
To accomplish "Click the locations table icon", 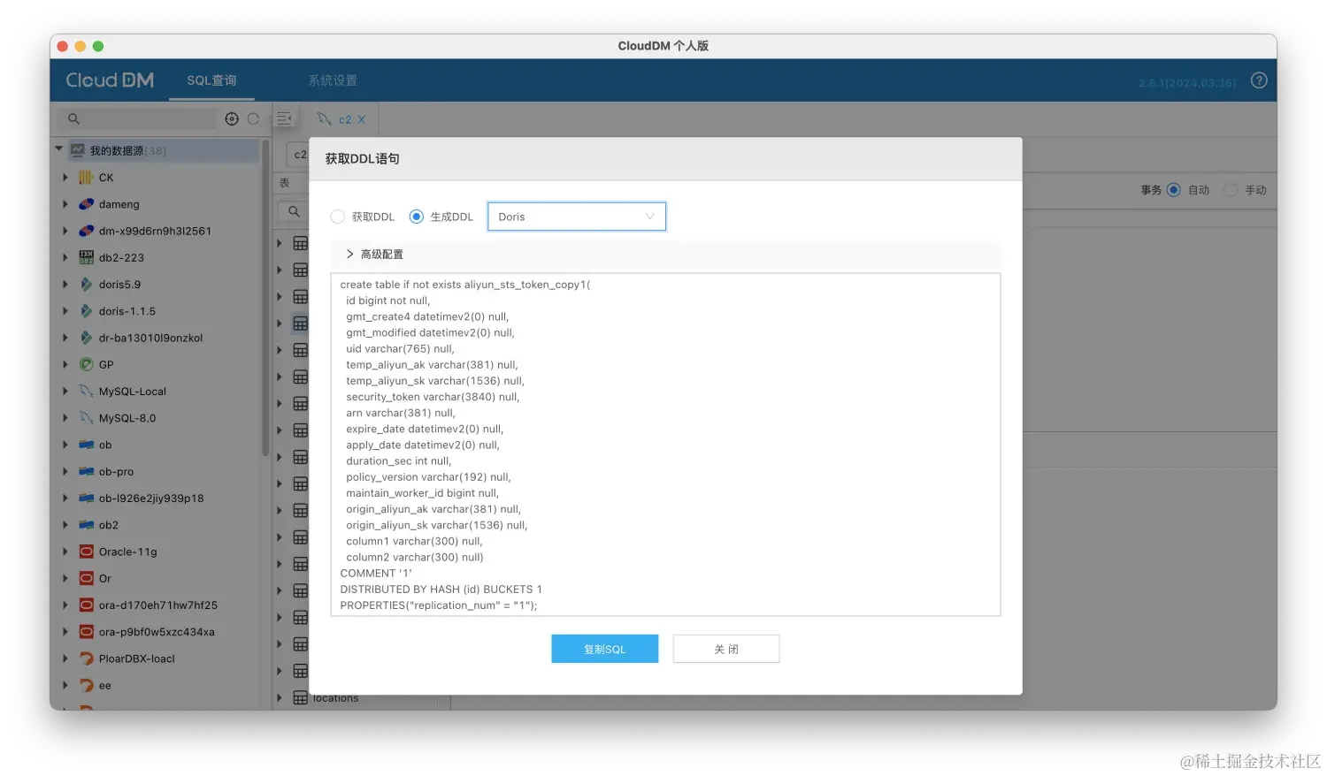I will 301,698.
